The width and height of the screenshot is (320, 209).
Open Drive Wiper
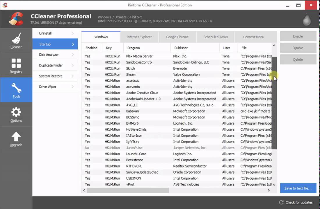(55, 87)
